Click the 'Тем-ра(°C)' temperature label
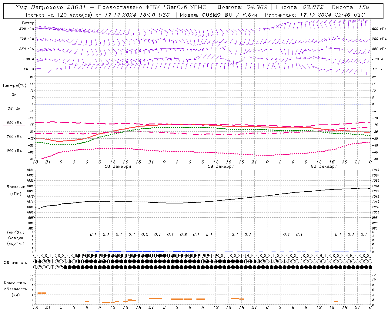 click(x=14, y=85)
